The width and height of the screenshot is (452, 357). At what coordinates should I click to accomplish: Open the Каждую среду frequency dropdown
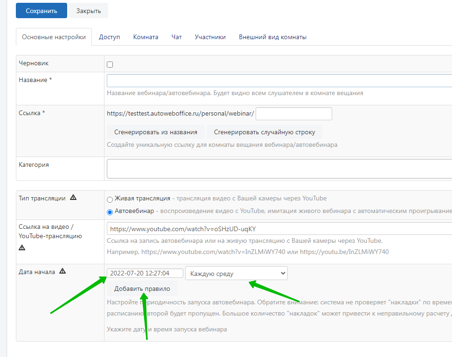point(236,274)
